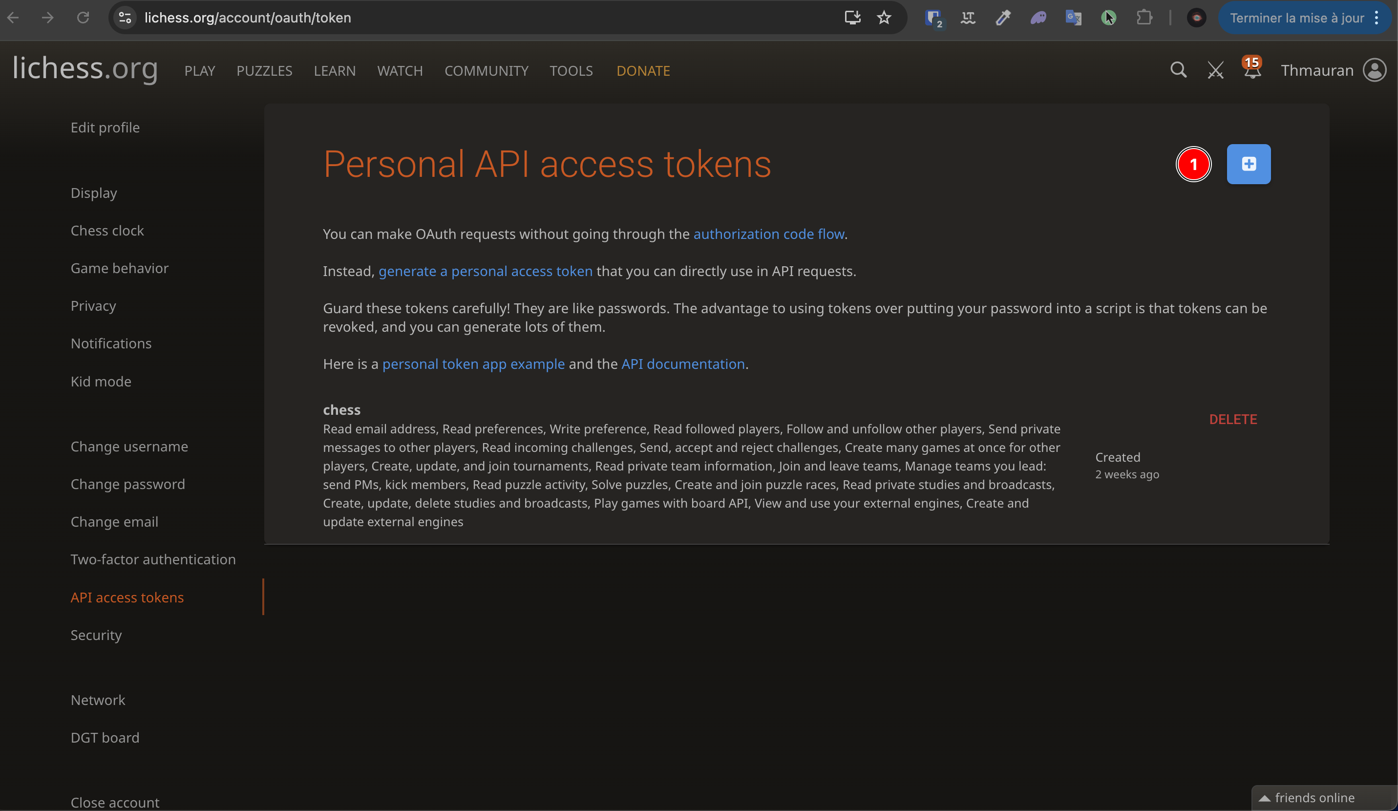Click the lichess search magnifier icon
This screenshot has height=811, width=1398.
1178,70
